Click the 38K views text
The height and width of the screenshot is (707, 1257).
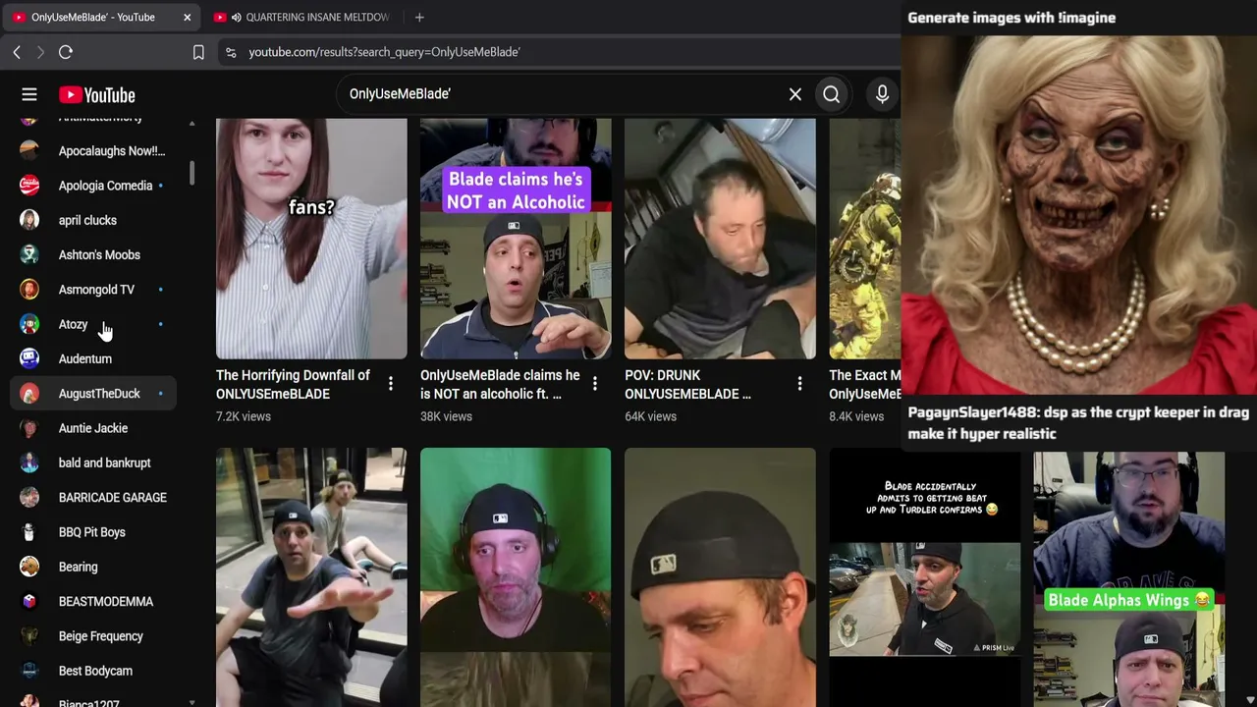pyautogui.click(x=446, y=416)
